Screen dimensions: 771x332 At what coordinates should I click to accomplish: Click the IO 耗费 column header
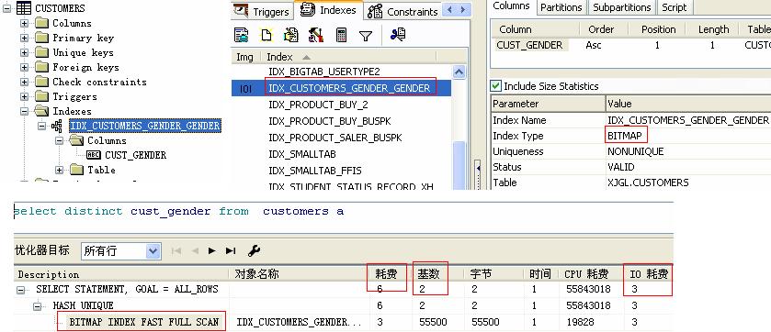click(x=649, y=273)
